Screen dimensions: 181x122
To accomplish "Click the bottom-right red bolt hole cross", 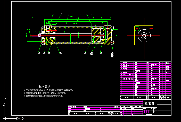I will [151, 42].
